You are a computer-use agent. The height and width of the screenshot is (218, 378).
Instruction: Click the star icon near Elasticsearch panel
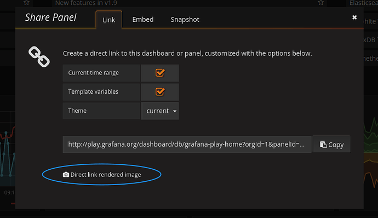point(320,3)
